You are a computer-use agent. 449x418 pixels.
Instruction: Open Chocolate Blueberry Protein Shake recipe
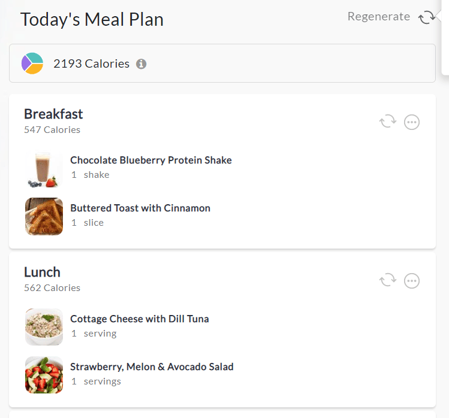[151, 160]
